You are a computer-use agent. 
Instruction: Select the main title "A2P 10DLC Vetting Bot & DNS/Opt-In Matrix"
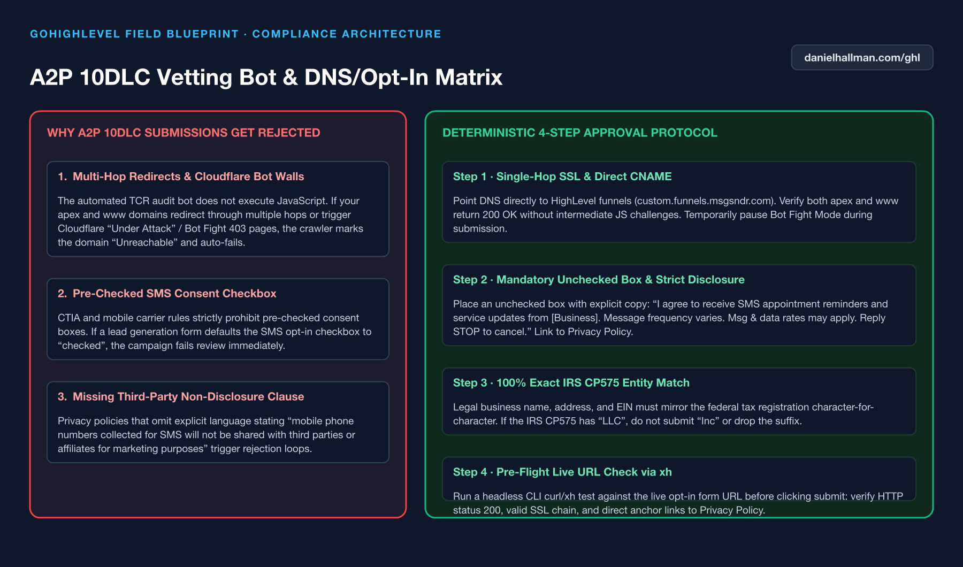click(266, 78)
